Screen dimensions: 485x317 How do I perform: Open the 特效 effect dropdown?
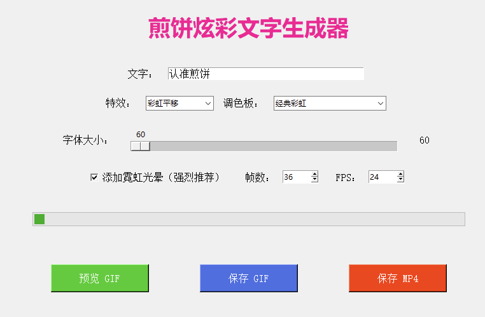[179, 103]
